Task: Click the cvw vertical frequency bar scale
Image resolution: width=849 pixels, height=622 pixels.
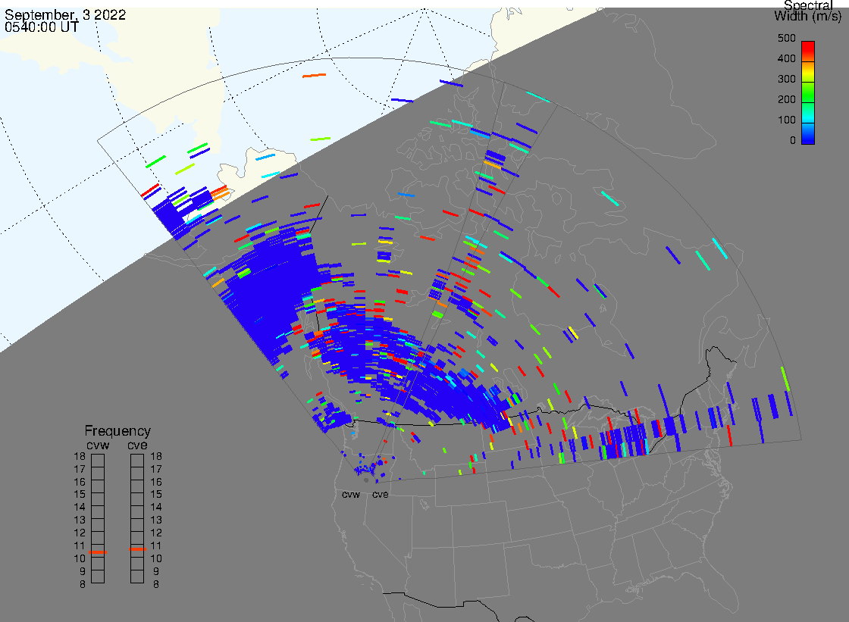Action: [x=98, y=519]
